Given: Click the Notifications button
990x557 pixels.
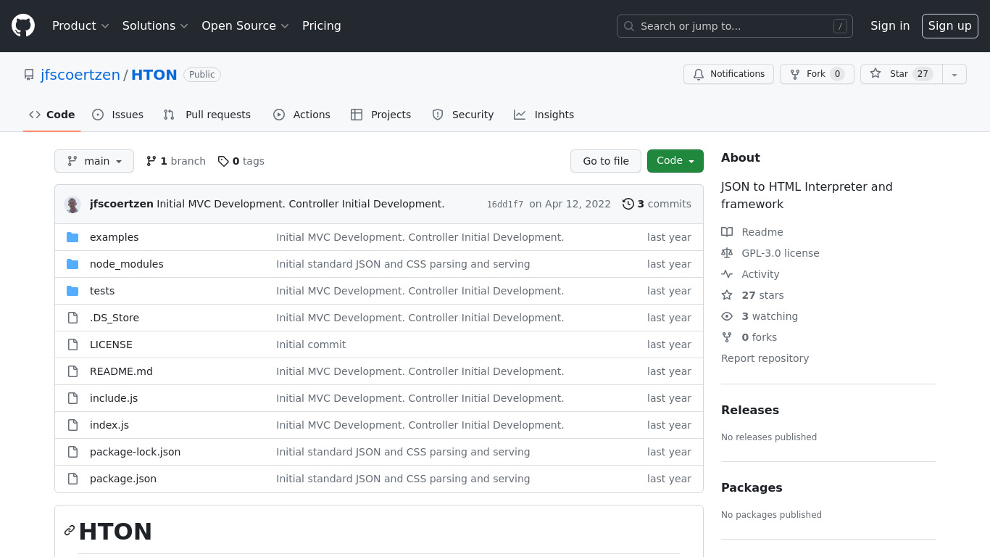Looking at the screenshot, I should click(728, 74).
